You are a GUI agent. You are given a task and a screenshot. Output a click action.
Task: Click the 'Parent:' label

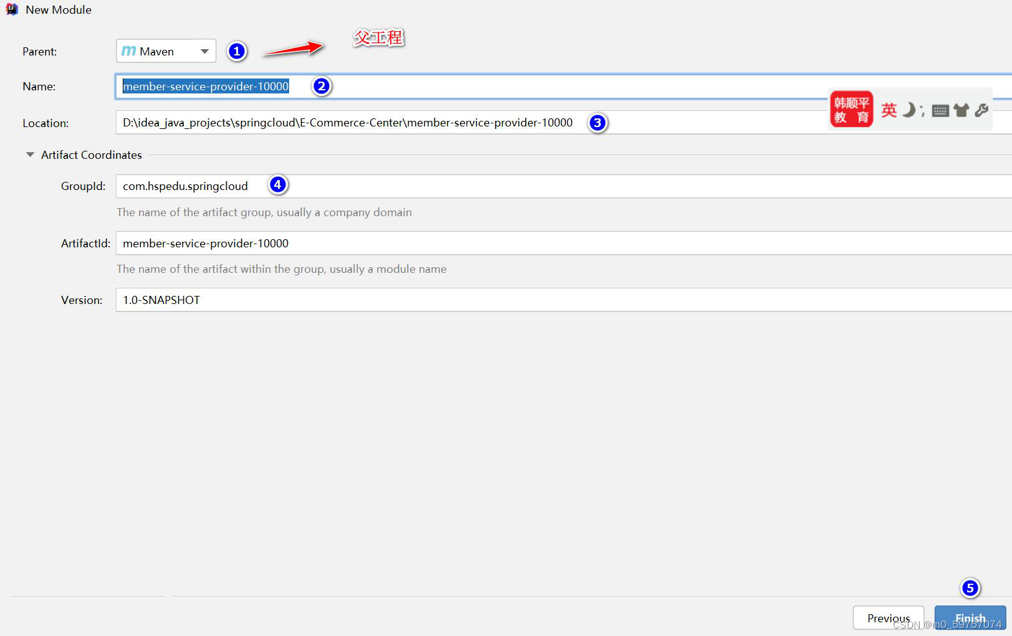(x=40, y=52)
